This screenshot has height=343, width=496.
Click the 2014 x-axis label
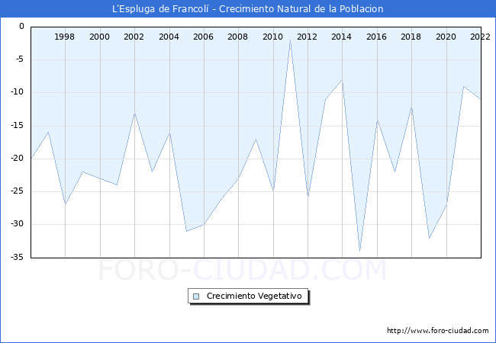click(341, 37)
